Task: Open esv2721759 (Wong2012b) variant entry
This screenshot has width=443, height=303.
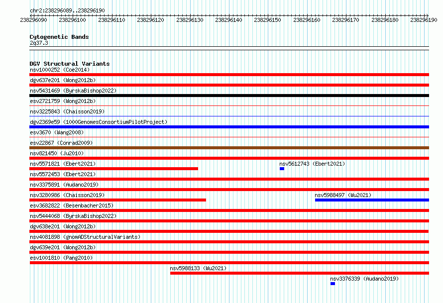Action: click(63, 101)
